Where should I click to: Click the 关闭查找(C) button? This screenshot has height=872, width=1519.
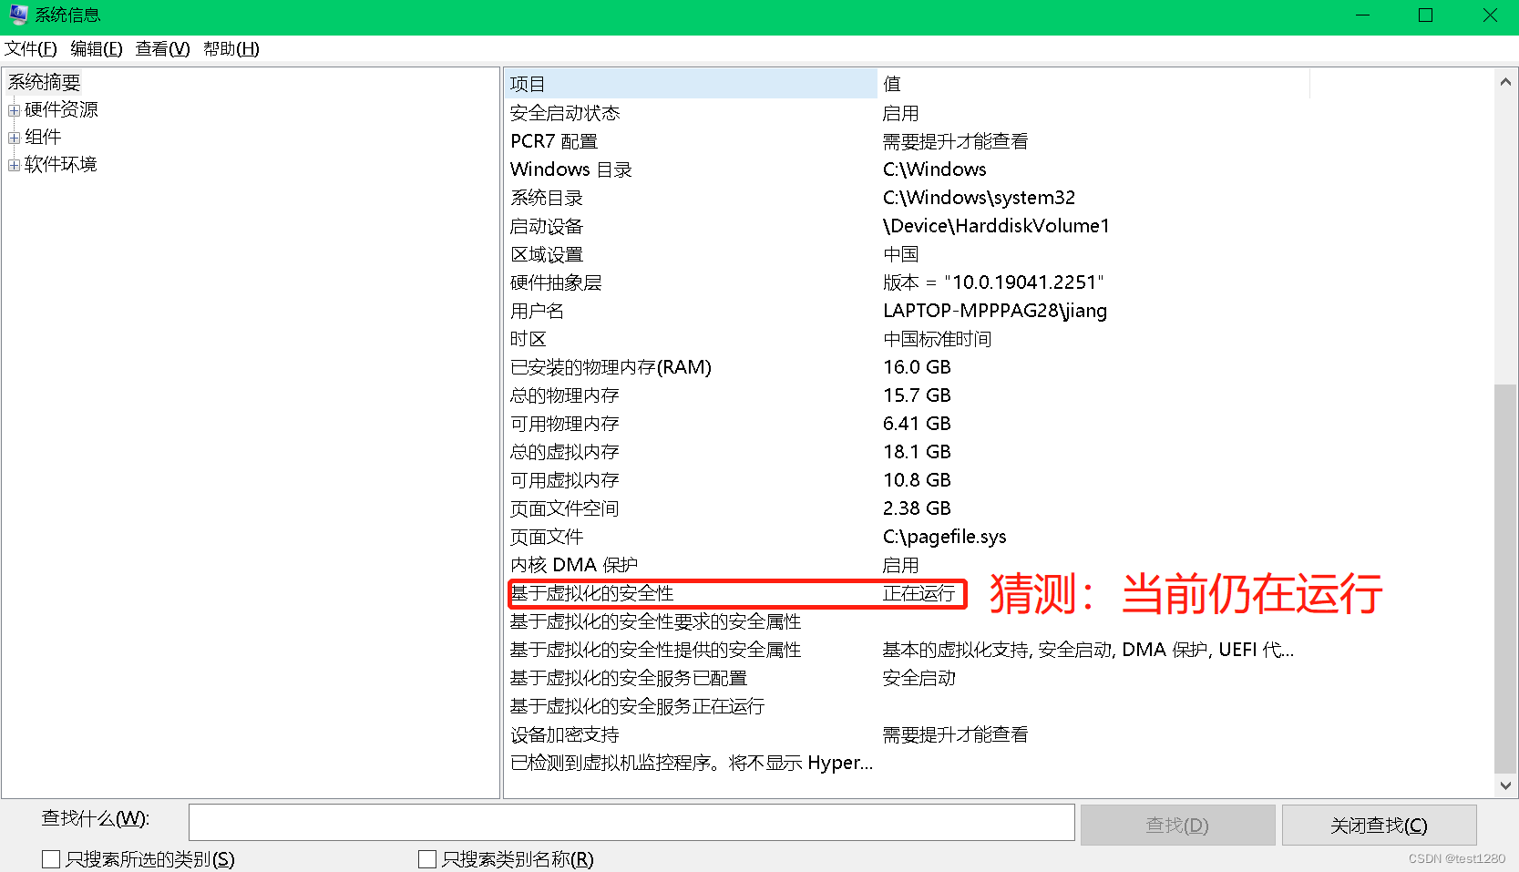[1379, 824]
